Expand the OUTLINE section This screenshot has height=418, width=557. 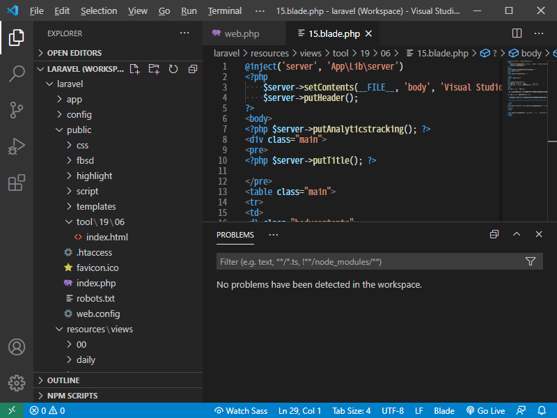click(x=63, y=380)
